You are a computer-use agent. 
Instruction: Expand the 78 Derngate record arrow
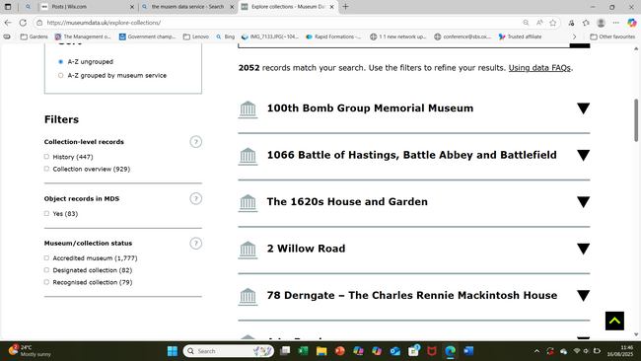click(x=584, y=296)
